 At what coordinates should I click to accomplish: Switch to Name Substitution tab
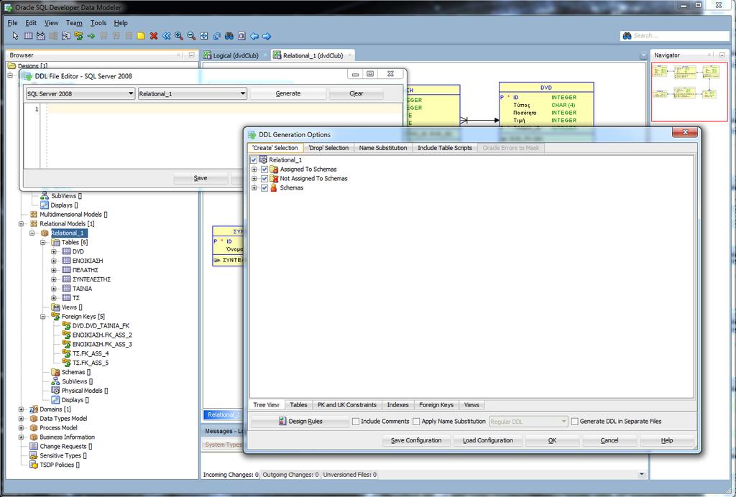pos(383,148)
